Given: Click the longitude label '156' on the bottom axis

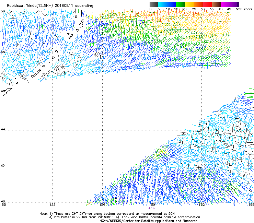Looking at the screenshot, I should pos(102,205).
